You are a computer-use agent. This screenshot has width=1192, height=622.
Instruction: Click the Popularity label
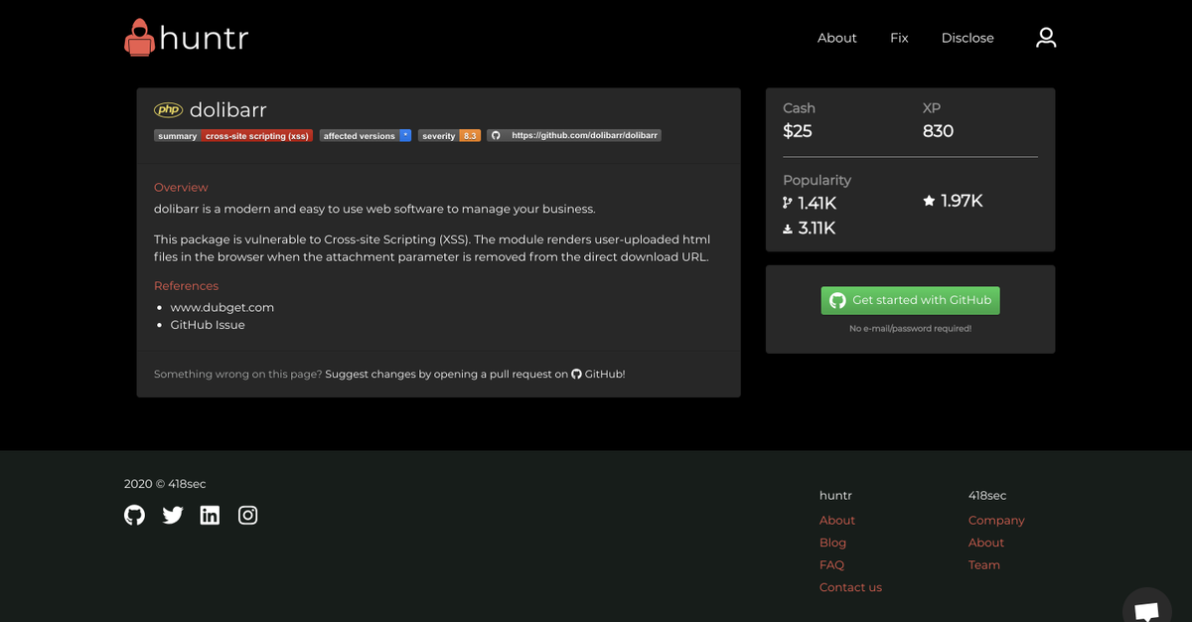tap(817, 180)
